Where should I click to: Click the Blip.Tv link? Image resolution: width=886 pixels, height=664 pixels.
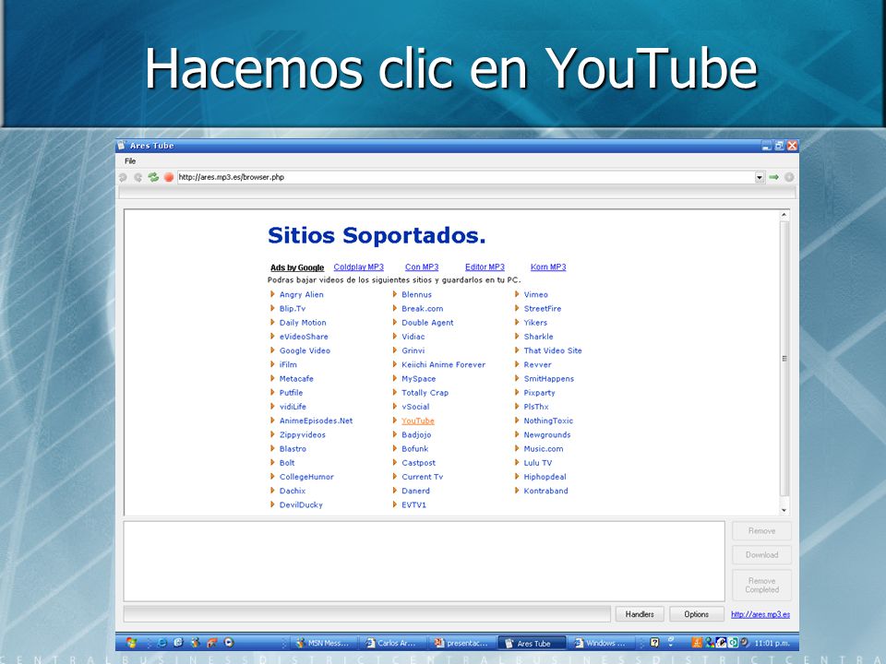click(293, 309)
